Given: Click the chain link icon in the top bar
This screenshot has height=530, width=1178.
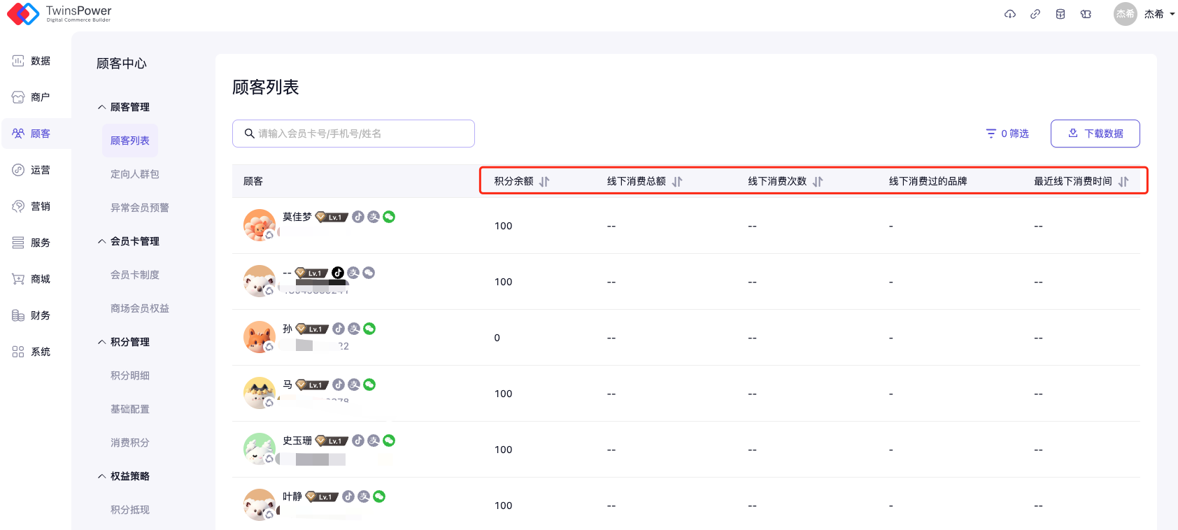Looking at the screenshot, I should pos(1035,14).
